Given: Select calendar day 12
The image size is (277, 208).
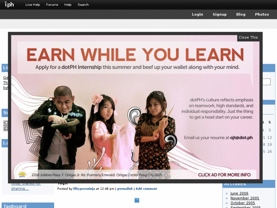Looking at the screenshot, I should click(x=270, y=137).
